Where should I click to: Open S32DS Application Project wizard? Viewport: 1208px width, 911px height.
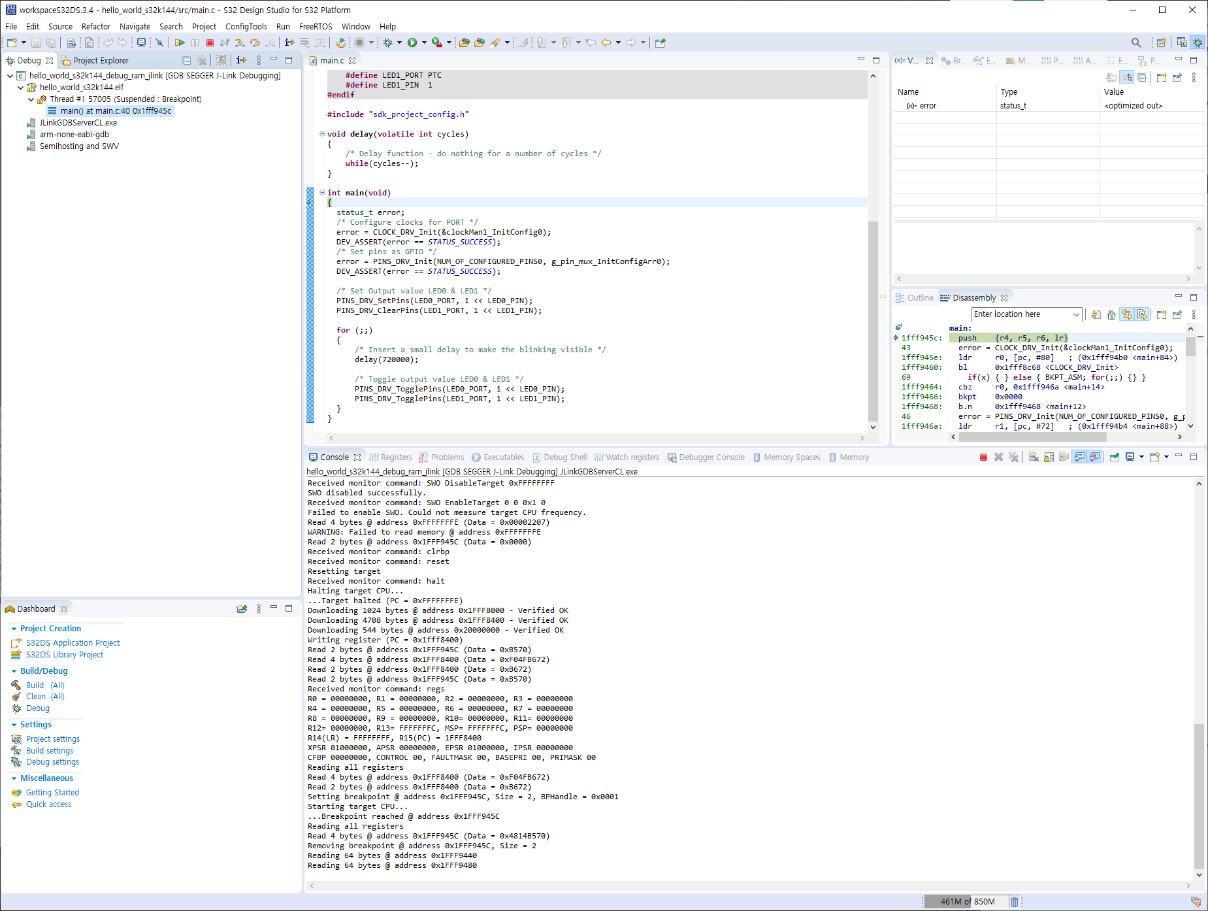(x=73, y=642)
